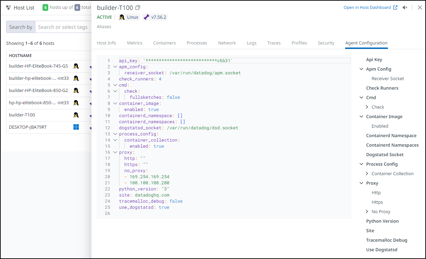The width and height of the screenshot is (426, 259).
Task: Click the Linux penguin icon in header
Action: coord(122,17)
